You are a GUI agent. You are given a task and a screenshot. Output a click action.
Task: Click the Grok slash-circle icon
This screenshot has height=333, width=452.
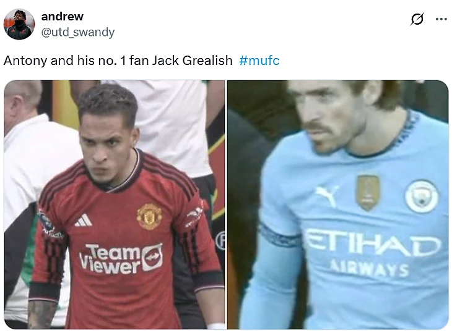point(417,19)
